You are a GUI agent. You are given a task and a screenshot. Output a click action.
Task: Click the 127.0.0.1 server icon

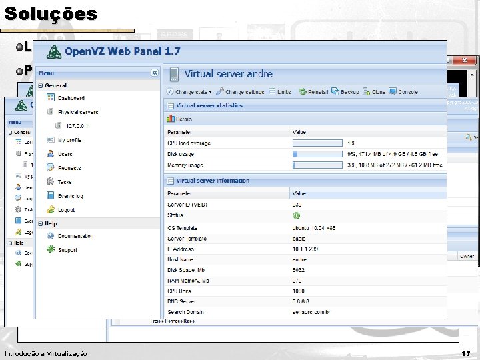[x=58, y=125]
